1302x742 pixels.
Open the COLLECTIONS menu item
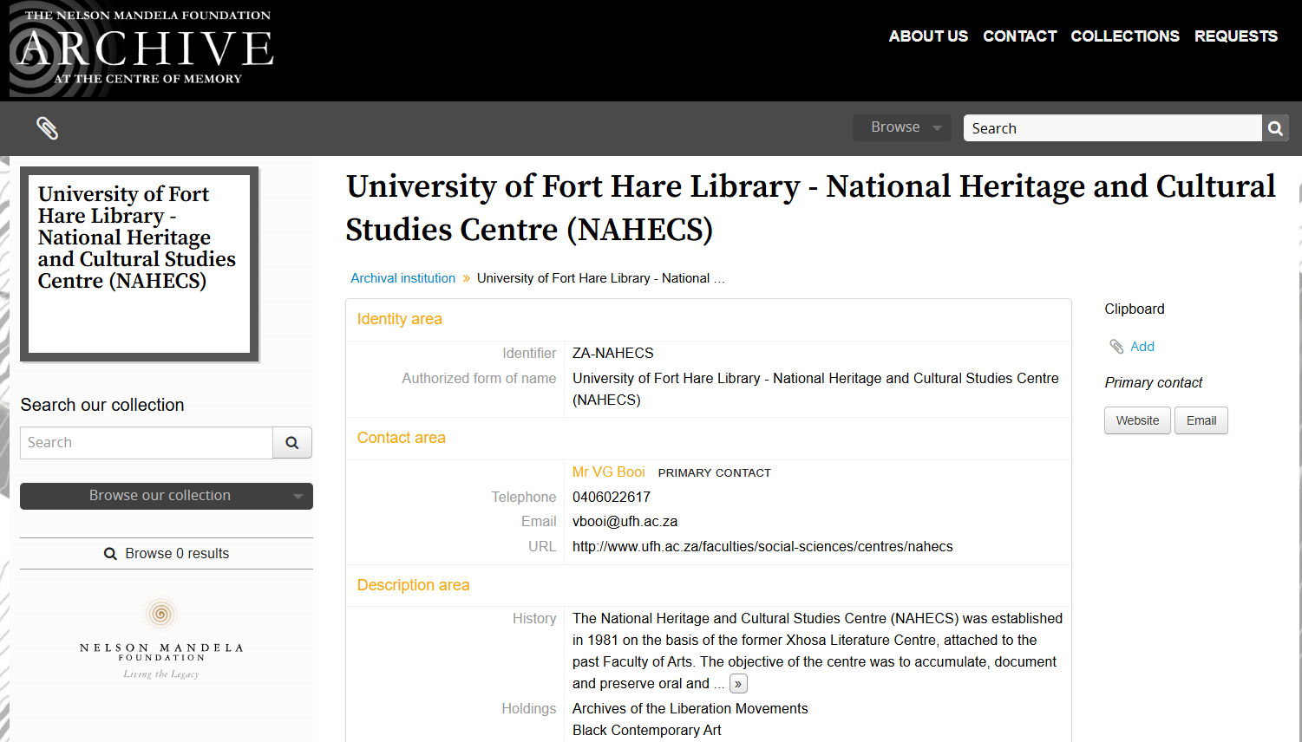pyautogui.click(x=1125, y=36)
